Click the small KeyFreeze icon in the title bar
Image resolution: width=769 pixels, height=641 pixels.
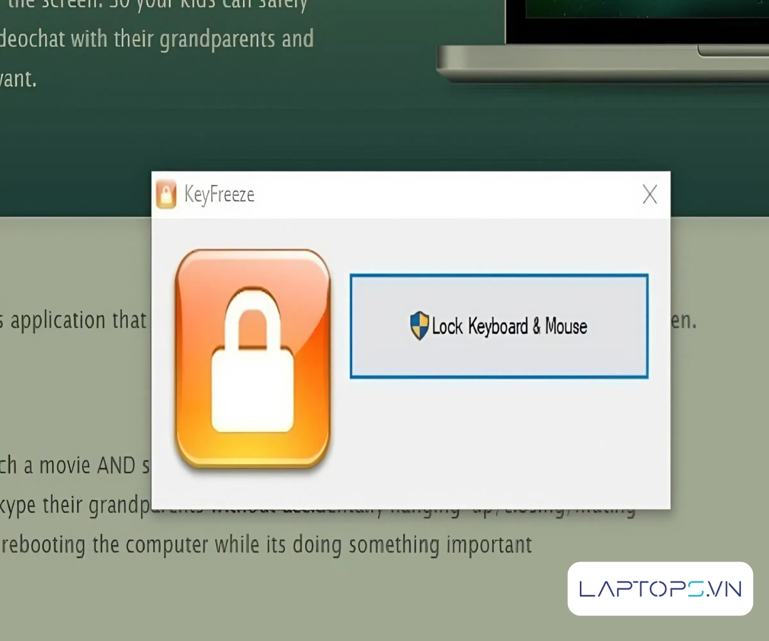[x=166, y=194]
